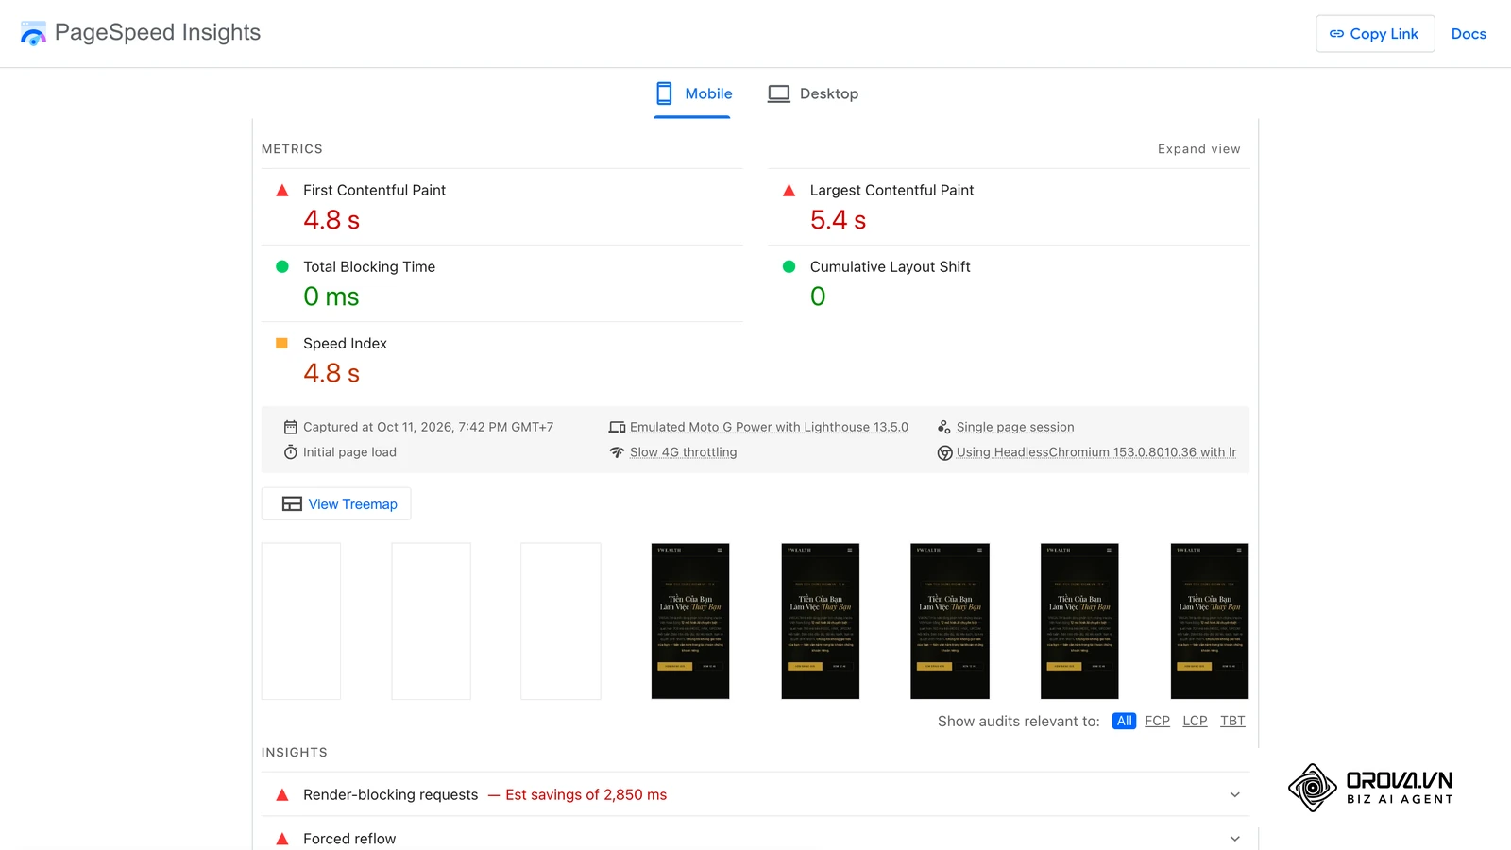Viewport: 1511px width, 850px height.
Task: Open the Docs link
Action: click(x=1469, y=34)
